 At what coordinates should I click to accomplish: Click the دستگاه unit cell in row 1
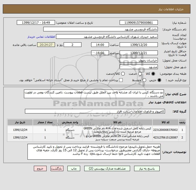tap(70, 130)
